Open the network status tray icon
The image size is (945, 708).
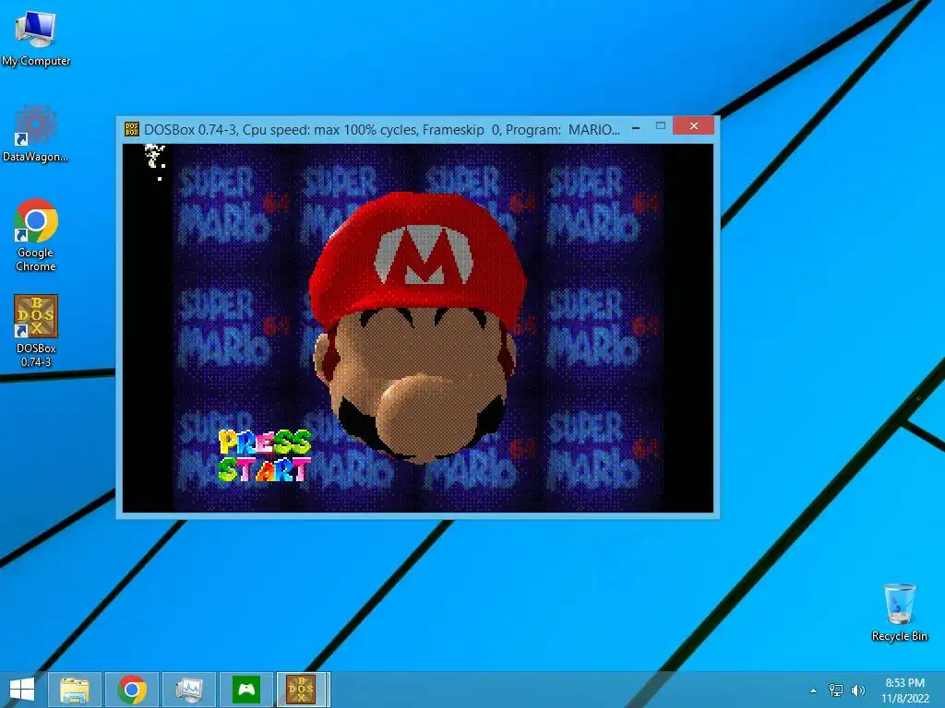(836, 690)
